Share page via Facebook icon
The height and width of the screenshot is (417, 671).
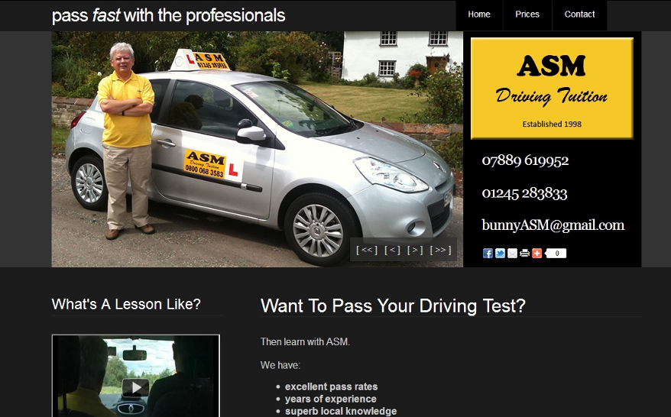tap(488, 254)
